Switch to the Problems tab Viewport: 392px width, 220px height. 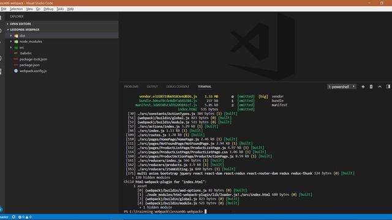(131, 87)
